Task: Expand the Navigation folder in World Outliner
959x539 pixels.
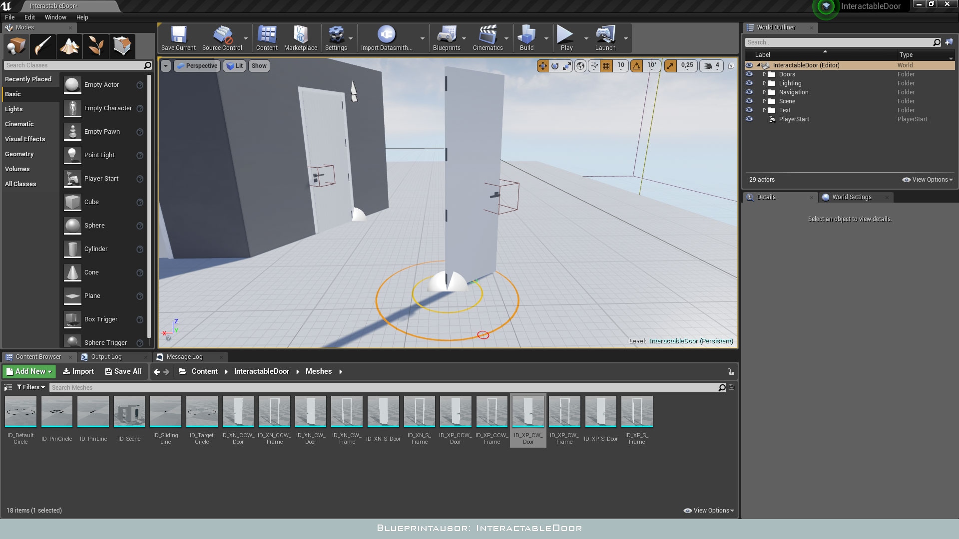Action: click(x=765, y=92)
